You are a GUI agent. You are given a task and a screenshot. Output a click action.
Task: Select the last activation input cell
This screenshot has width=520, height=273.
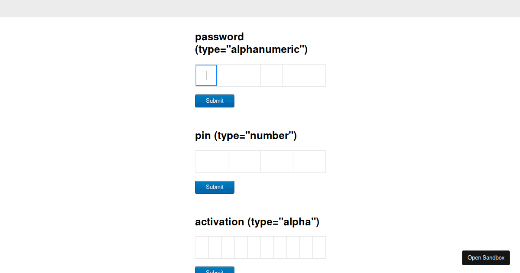point(319,247)
